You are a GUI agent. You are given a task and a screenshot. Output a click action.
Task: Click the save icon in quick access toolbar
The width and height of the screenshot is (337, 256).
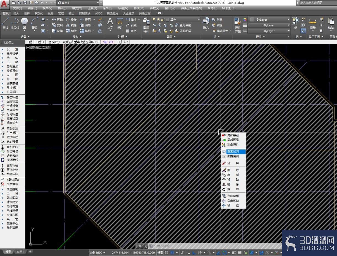click(25, 3)
